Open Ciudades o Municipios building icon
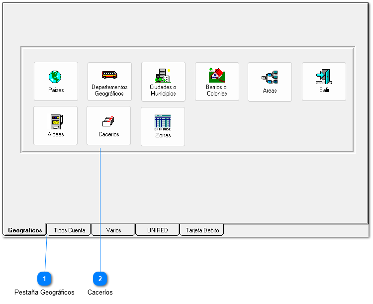 tap(163, 75)
